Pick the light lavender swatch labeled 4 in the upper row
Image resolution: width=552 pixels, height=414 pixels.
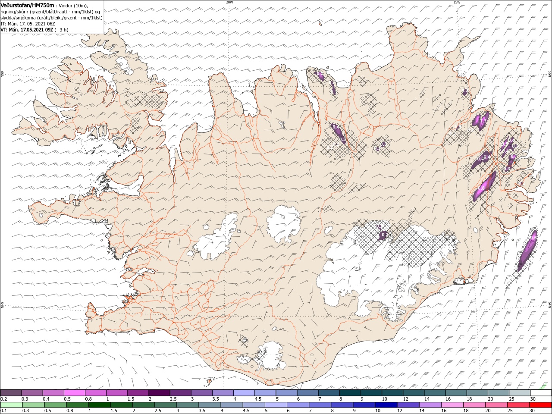point(244,393)
